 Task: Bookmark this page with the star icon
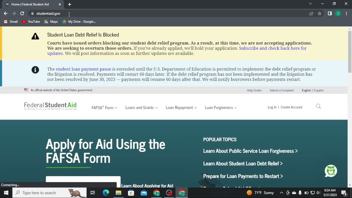[x=320, y=13]
